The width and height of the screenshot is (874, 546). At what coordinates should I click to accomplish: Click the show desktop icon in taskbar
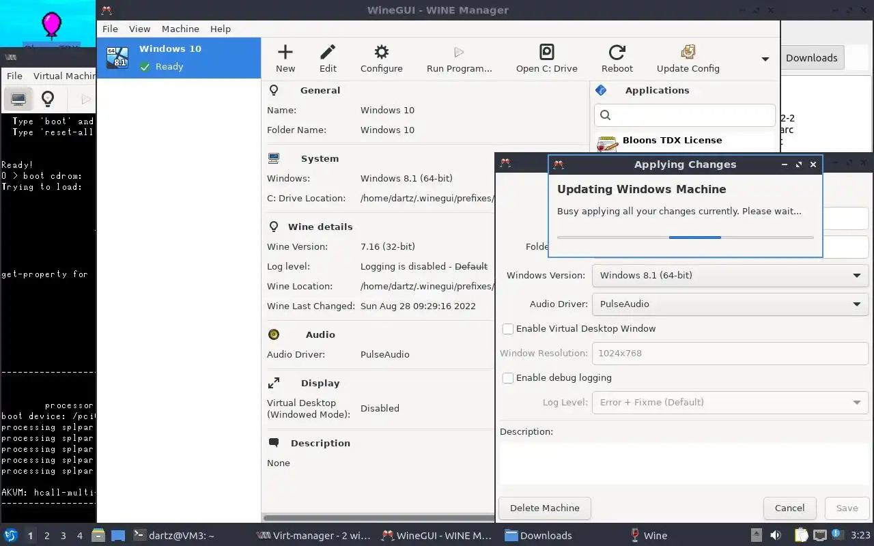[118, 535]
